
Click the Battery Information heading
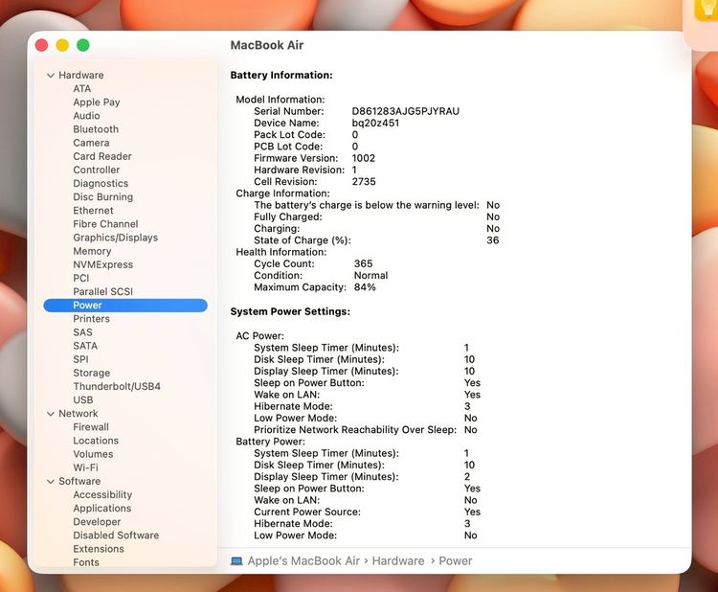pos(281,75)
